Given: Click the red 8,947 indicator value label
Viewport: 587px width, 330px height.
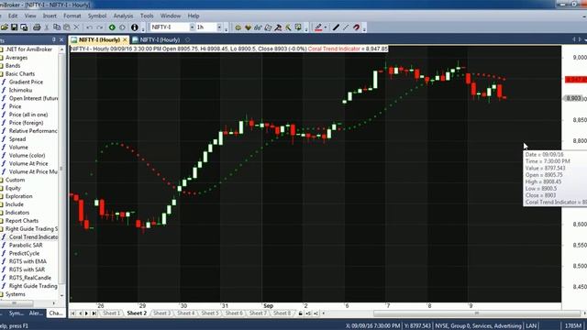Looking at the screenshot, I should click(x=576, y=80).
